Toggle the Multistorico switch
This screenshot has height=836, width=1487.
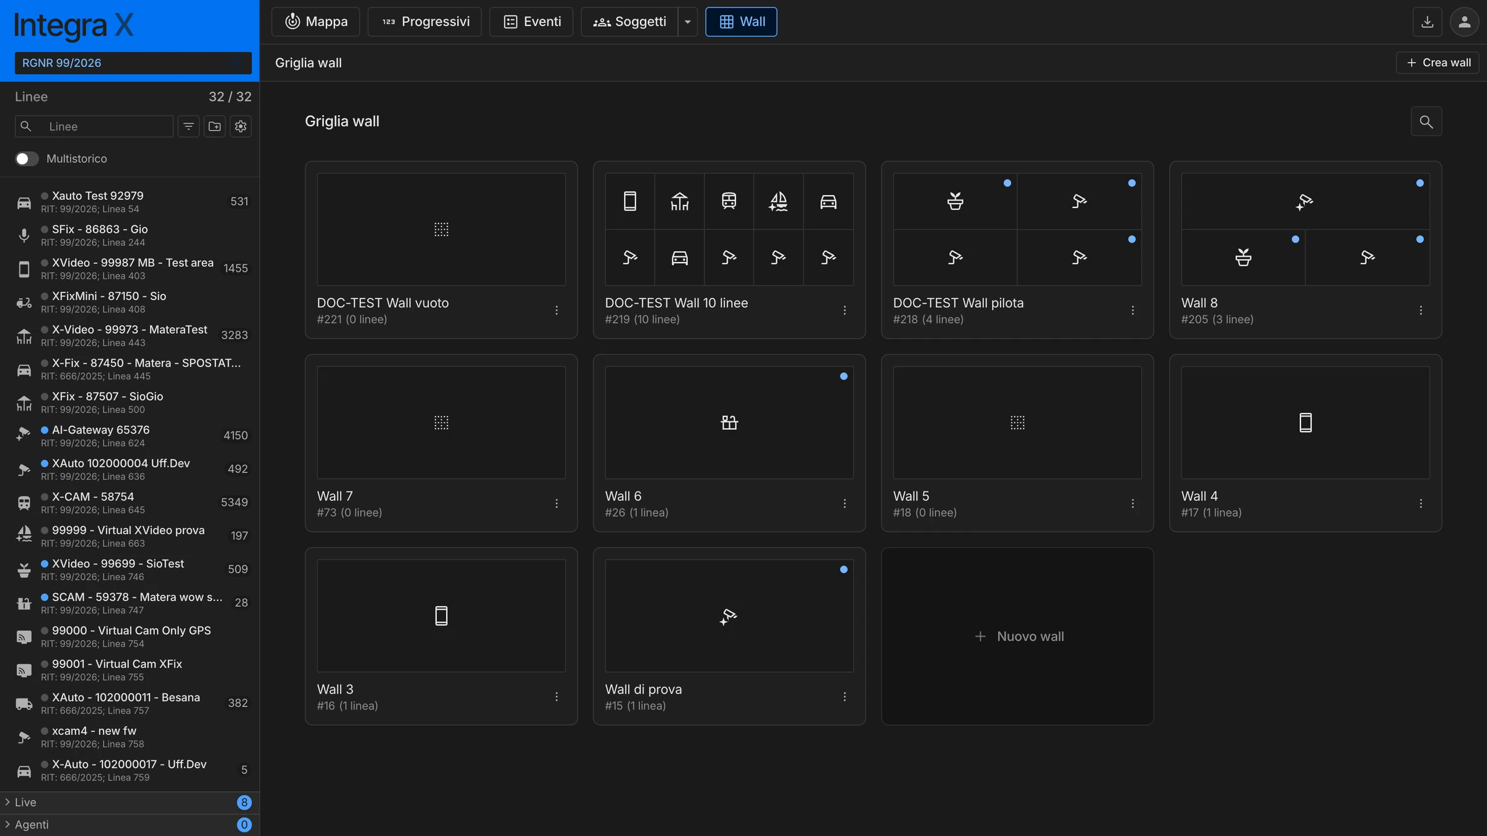pyautogui.click(x=27, y=159)
